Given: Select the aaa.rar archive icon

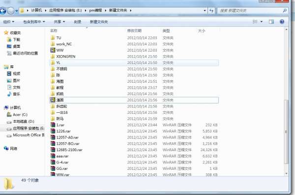Looking at the screenshot, I should point(53,156).
